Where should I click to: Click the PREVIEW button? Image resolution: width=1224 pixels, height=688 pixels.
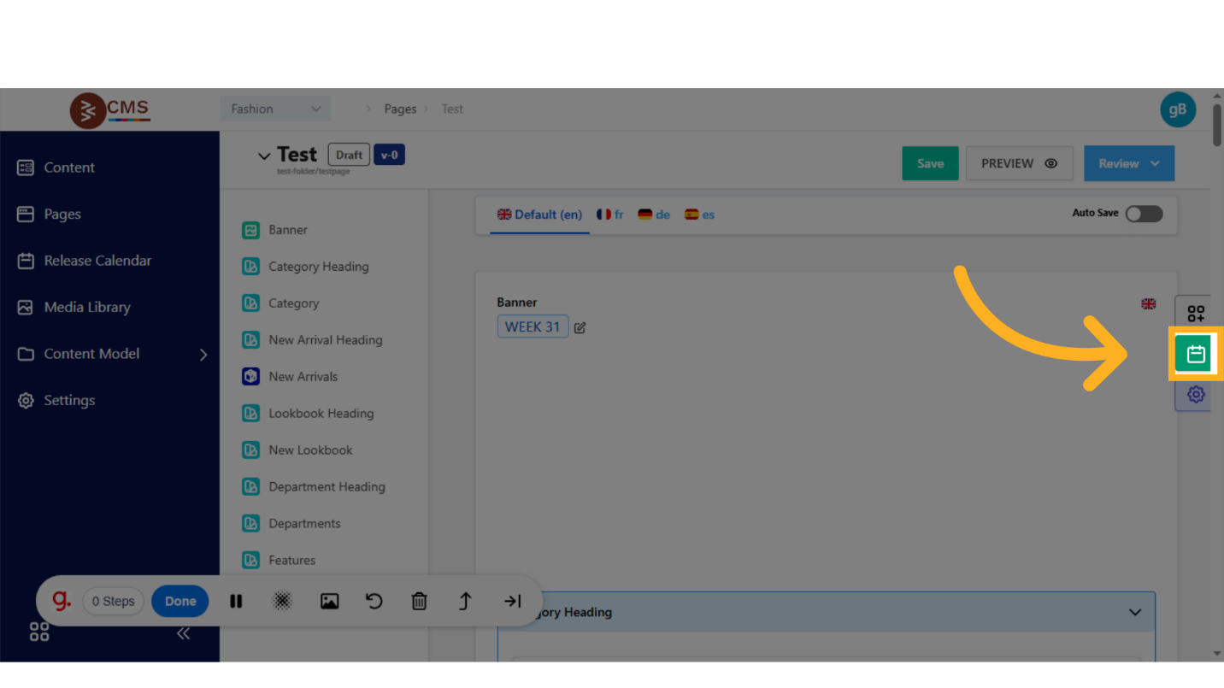point(1018,163)
